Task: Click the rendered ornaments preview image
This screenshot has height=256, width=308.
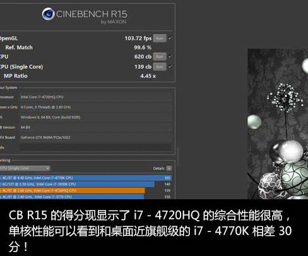Action: [278, 124]
